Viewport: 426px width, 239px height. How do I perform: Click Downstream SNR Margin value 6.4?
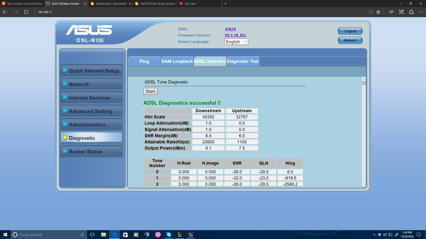pos(209,136)
